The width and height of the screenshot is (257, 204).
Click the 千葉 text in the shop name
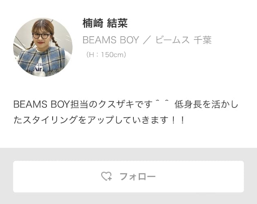tap(203, 40)
